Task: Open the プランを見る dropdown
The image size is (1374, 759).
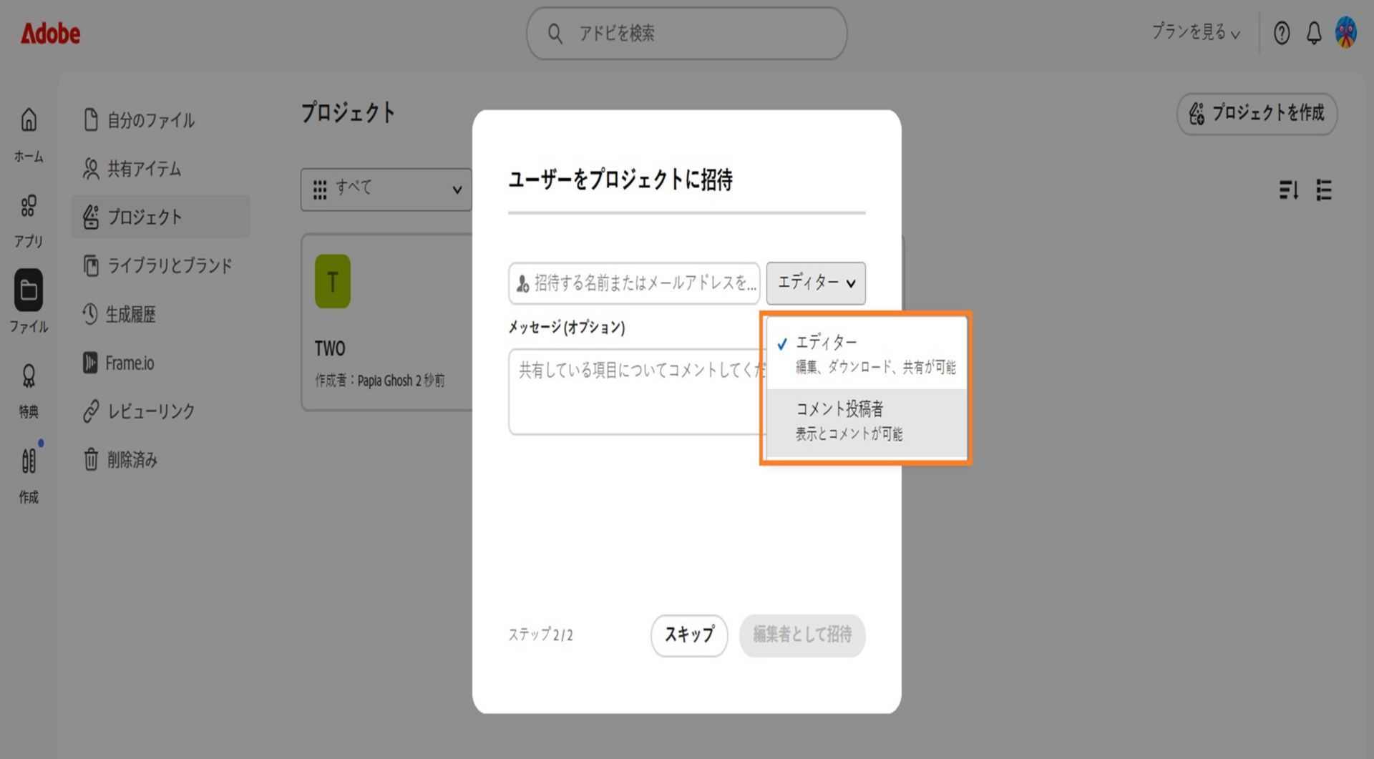Action: (x=1196, y=32)
